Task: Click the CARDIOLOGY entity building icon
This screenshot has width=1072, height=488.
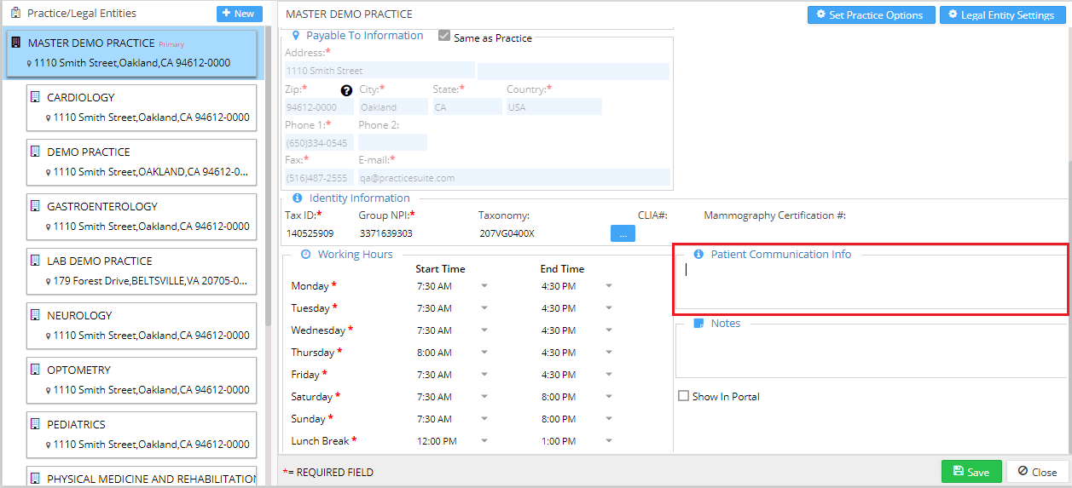Action: [35, 97]
